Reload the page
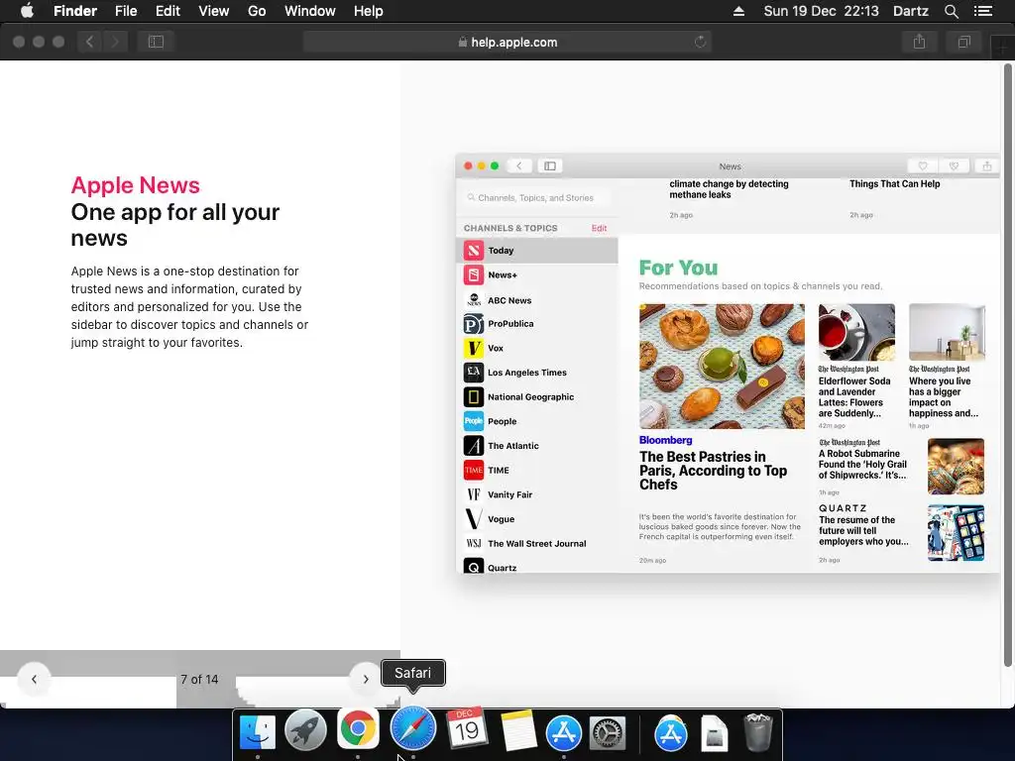Screen dimensions: 1015x761 coord(700,42)
